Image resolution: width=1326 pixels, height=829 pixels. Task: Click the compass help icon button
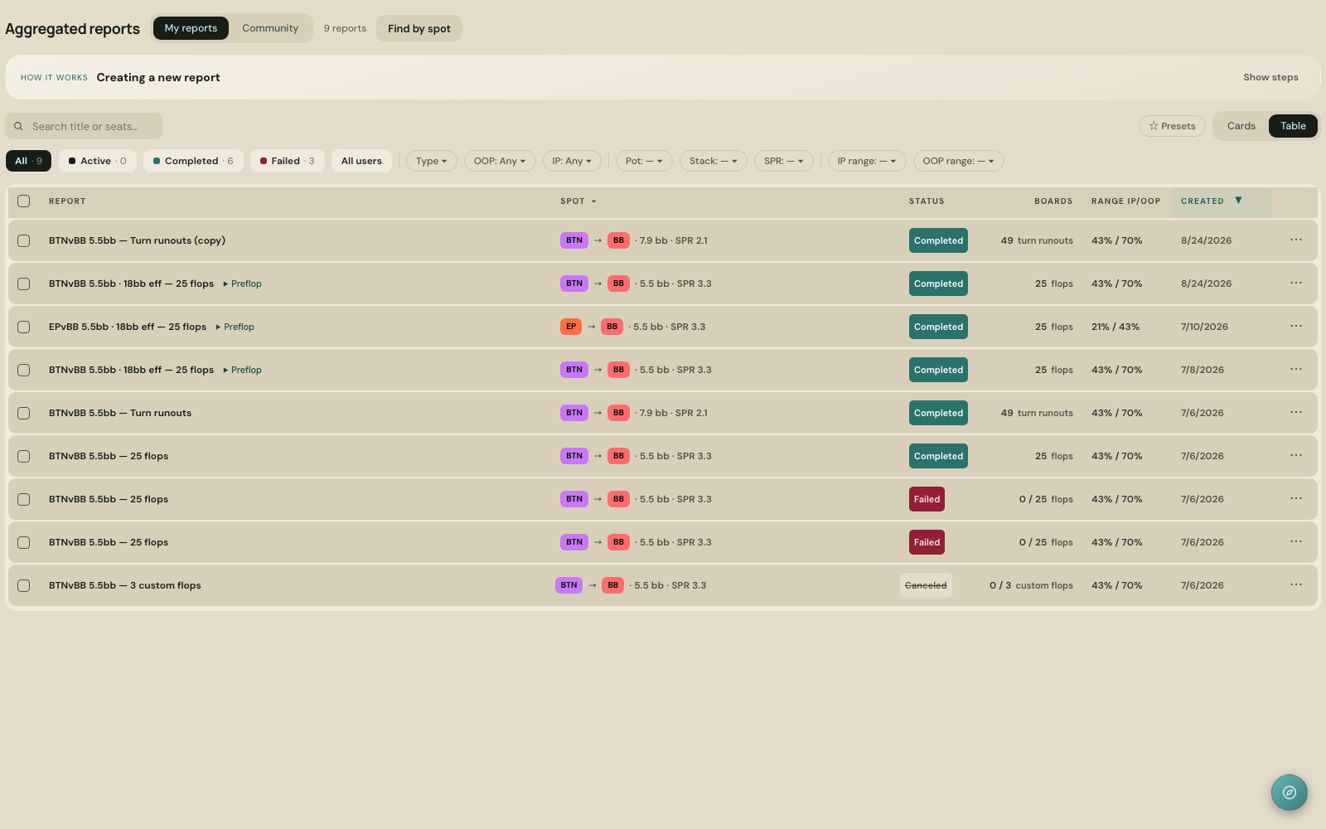click(1289, 792)
